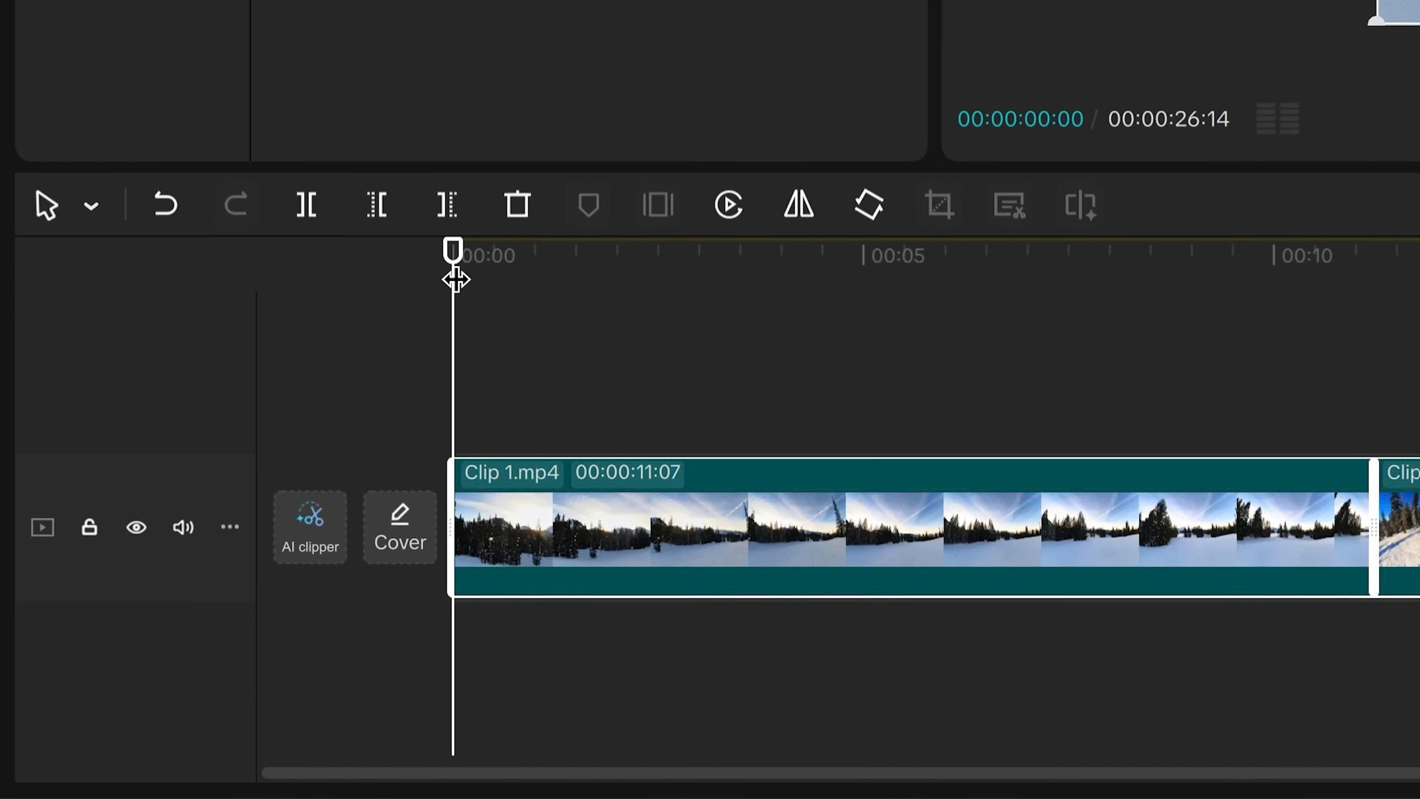Click the Redo arrow icon
Screen dimensions: 1420x799
[x=235, y=205]
